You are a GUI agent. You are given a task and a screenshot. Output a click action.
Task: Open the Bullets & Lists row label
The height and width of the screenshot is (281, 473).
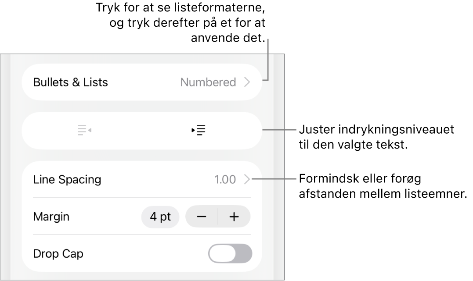point(71,82)
